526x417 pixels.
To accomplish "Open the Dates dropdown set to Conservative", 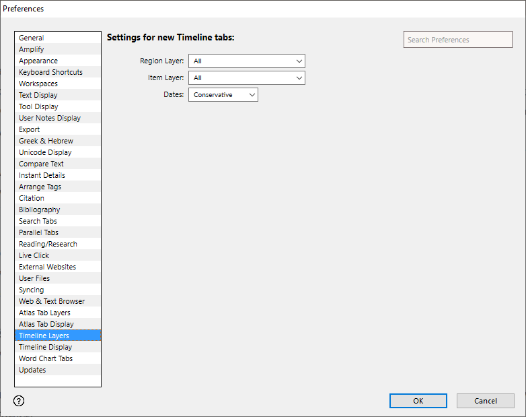I will pyautogui.click(x=223, y=95).
